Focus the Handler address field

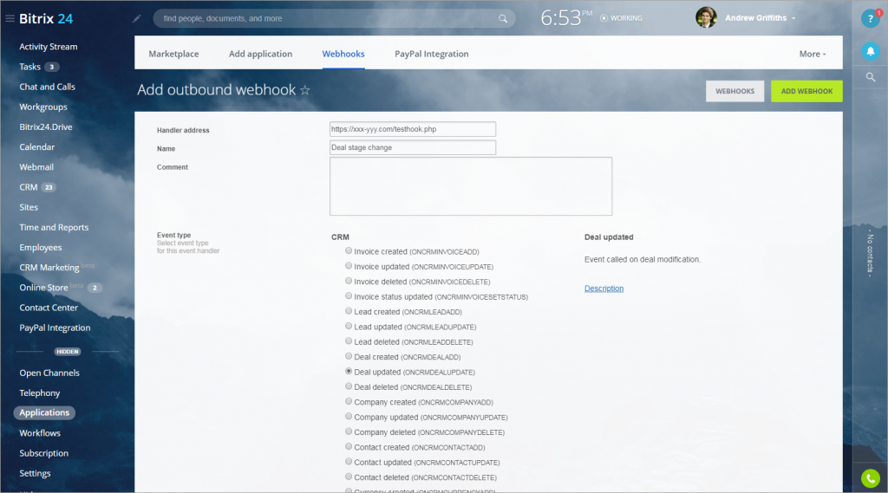click(412, 129)
